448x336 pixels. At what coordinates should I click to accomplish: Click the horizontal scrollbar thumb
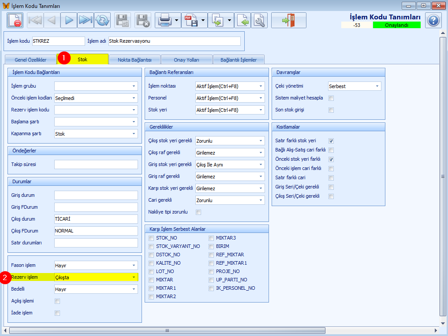click(x=168, y=331)
